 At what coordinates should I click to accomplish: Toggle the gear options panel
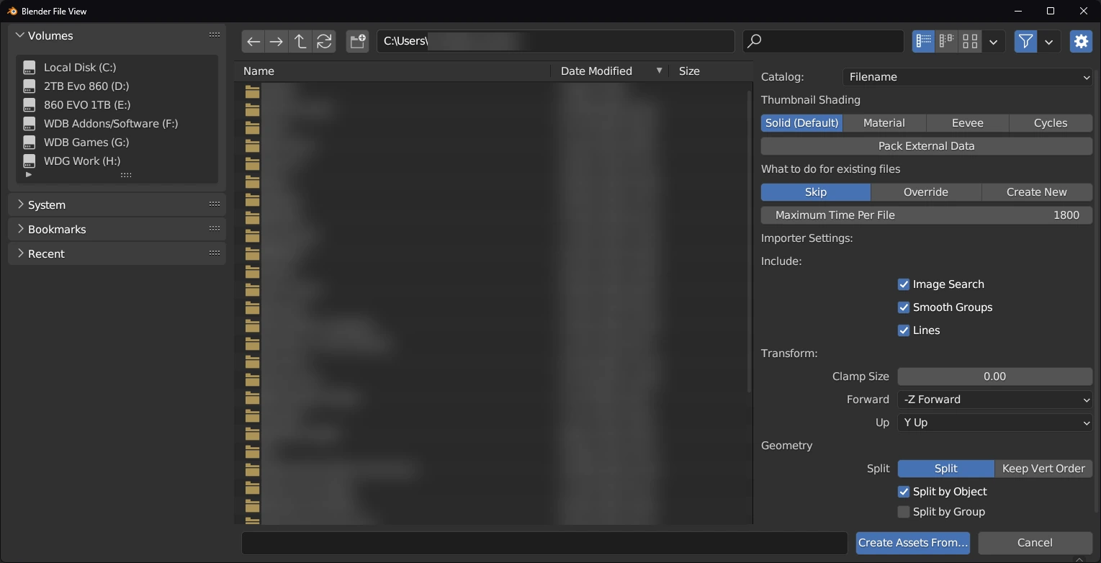pyautogui.click(x=1081, y=42)
